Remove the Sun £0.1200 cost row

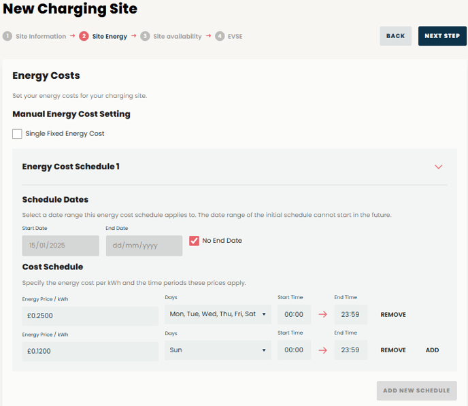pos(393,350)
